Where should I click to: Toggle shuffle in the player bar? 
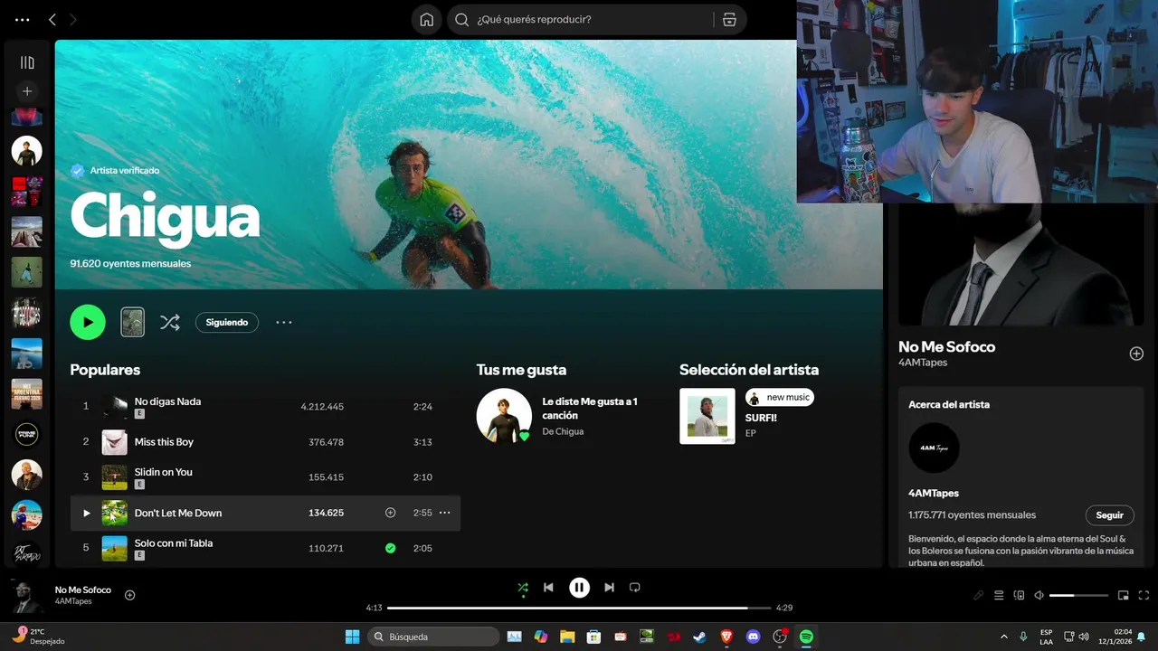[522, 588]
